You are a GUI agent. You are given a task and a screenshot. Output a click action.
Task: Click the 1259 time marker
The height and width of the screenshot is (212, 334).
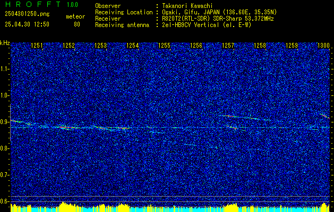point(292,46)
